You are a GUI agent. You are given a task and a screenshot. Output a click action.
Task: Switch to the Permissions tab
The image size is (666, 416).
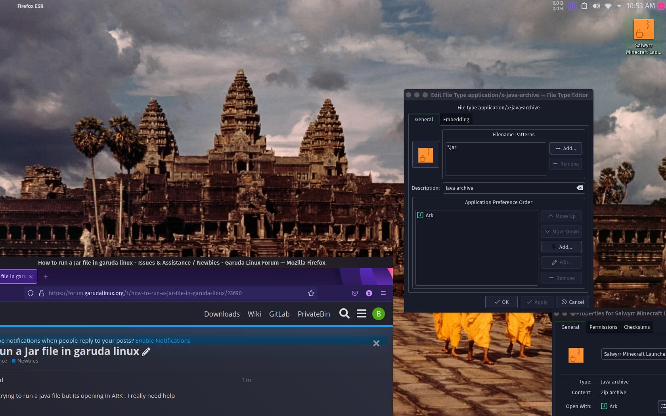pos(603,327)
